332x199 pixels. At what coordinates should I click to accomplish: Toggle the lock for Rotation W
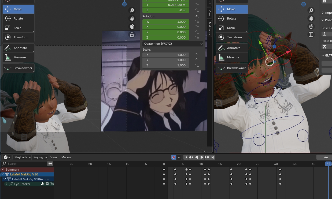(197, 22)
